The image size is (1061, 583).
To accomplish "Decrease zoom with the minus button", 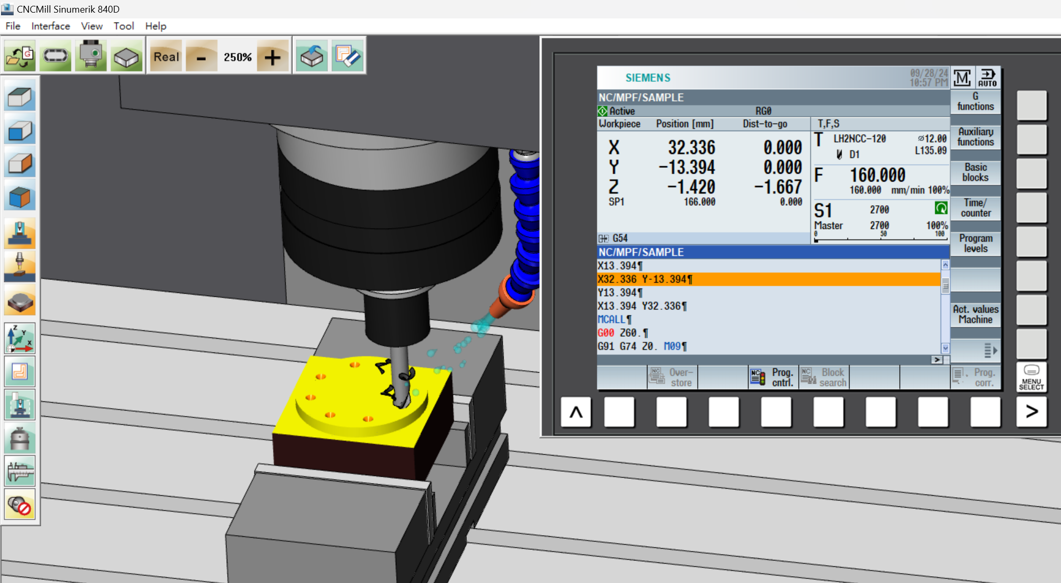I will coord(201,56).
